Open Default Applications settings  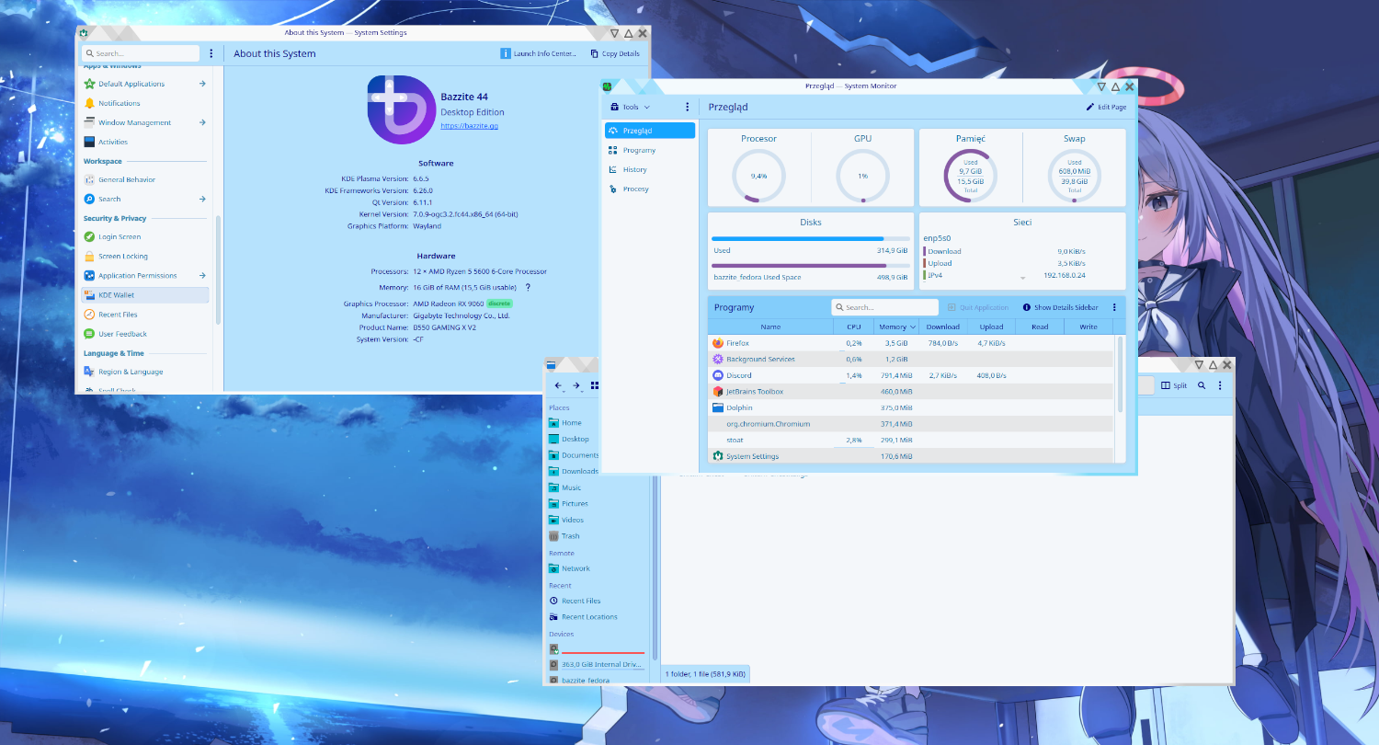point(146,84)
